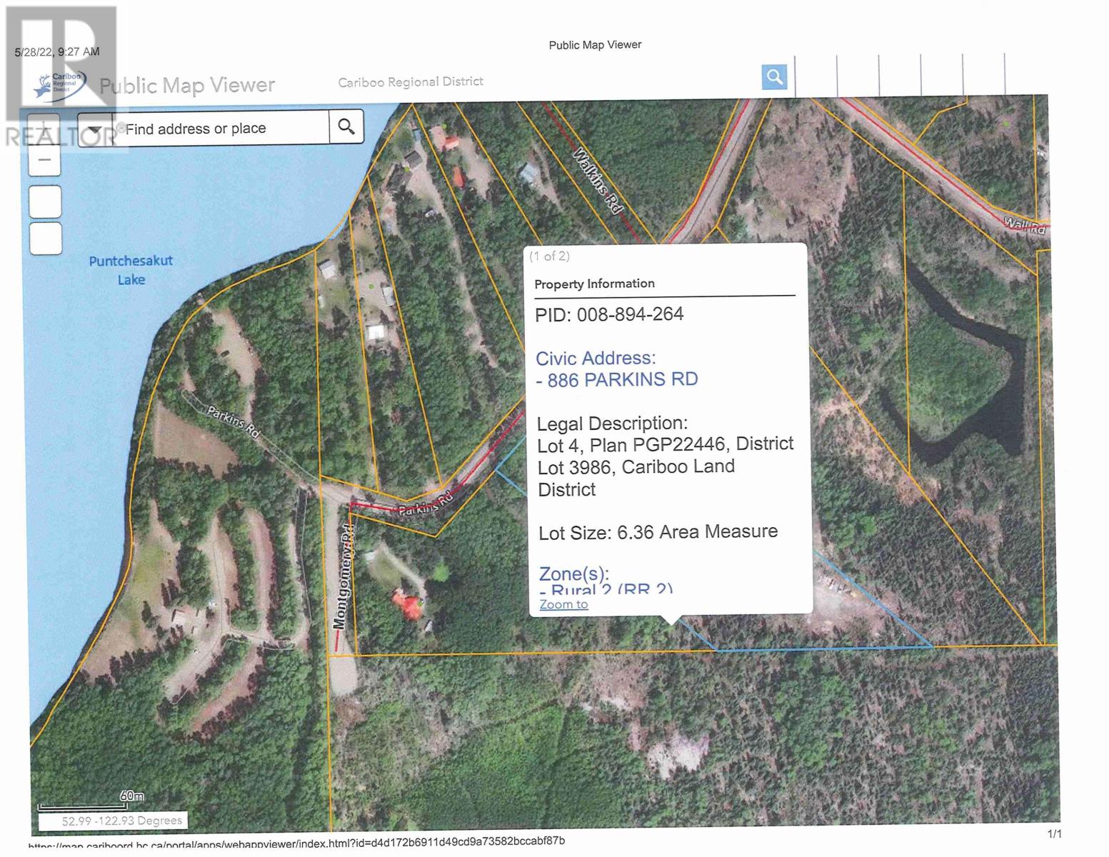
Task: Click the 886 PARKINS RD civic address
Action: (622, 380)
